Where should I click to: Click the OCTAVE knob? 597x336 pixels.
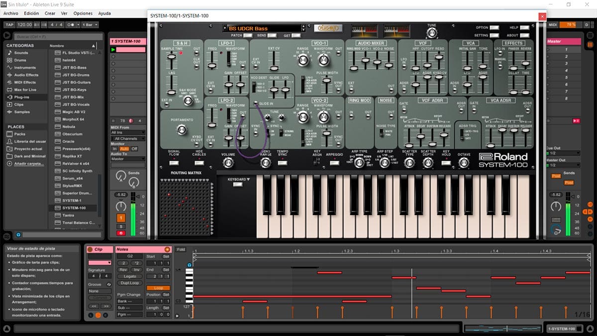[x=464, y=163]
